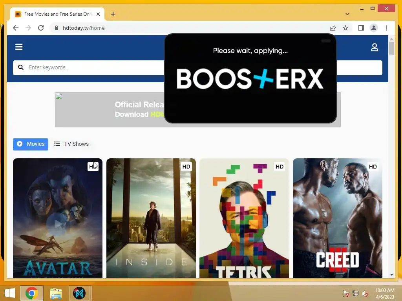Screen dimensions: 402x301
Task: Click the small pill button on popup corner
Action: [326, 41]
